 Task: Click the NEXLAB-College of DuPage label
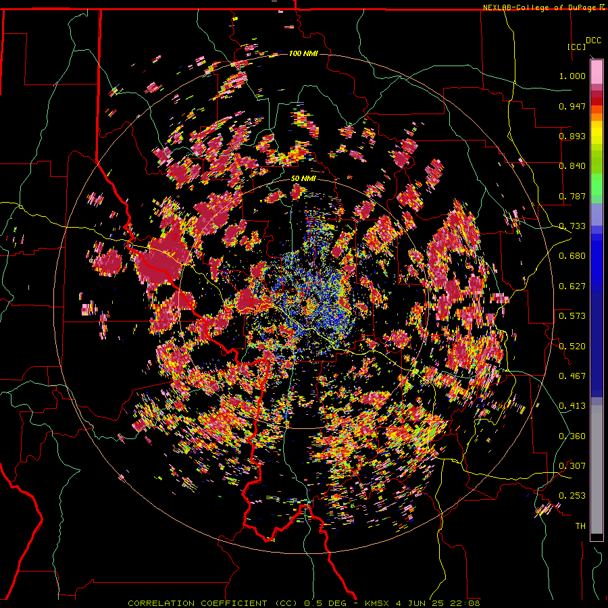540,7
